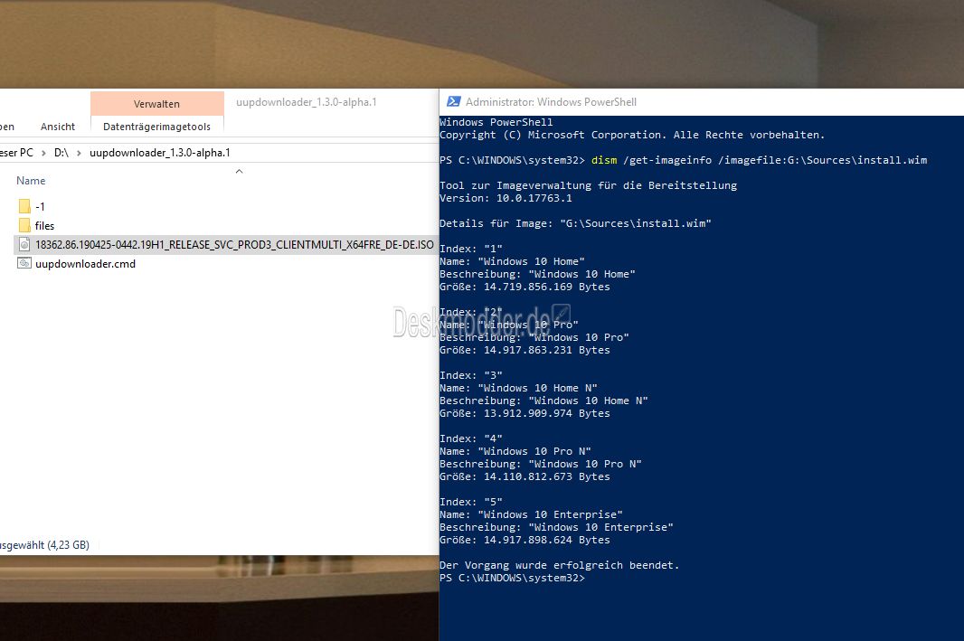
Task: Select the folder named "-1"
Action: pyautogui.click(x=40, y=206)
